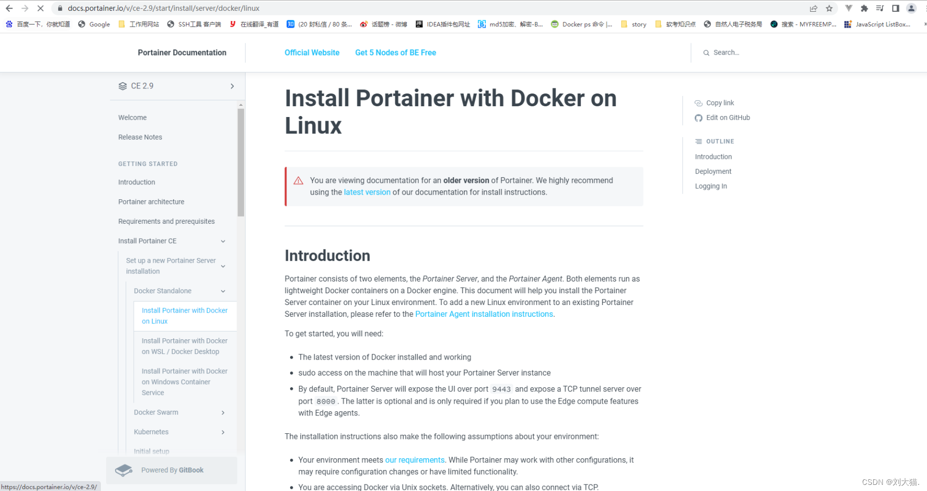This screenshot has height=491, width=927.
Task: Open the 软考知识点 bookmarks folder
Action: [675, 24]
